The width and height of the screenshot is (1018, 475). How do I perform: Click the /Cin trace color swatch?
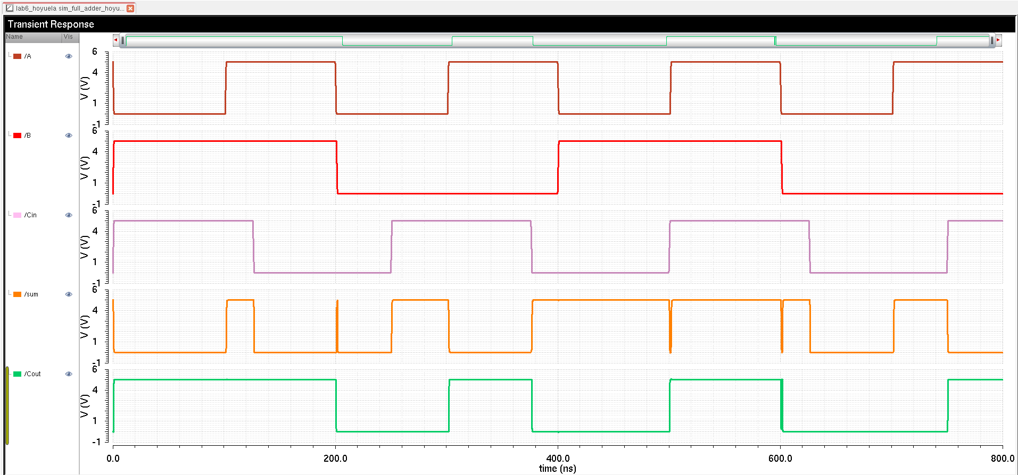(18, 215)
